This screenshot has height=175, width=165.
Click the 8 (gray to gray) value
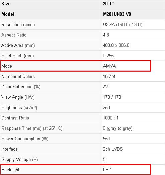(x=118, y=128)
